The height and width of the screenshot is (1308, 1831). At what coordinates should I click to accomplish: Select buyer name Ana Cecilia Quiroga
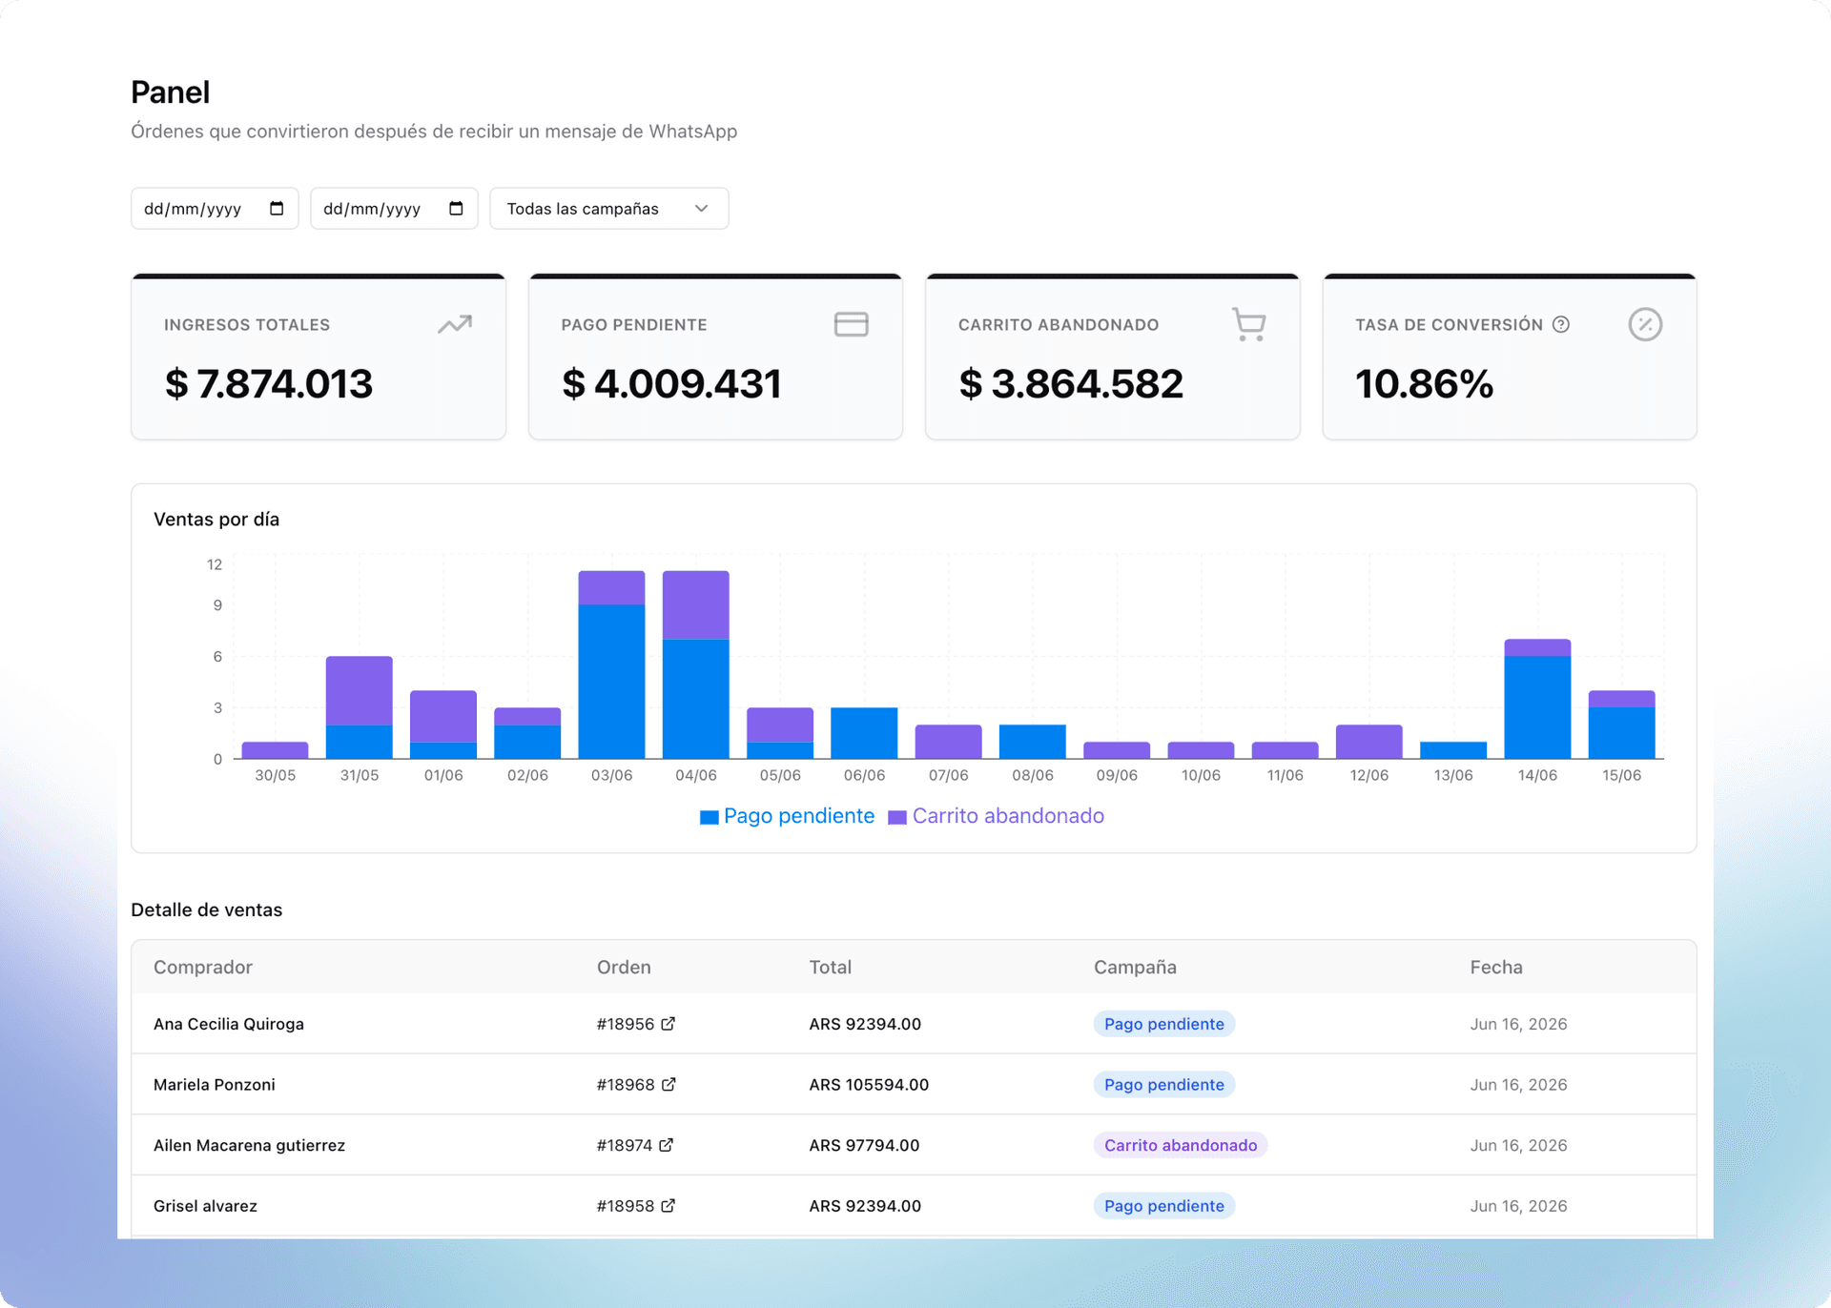229,1024
